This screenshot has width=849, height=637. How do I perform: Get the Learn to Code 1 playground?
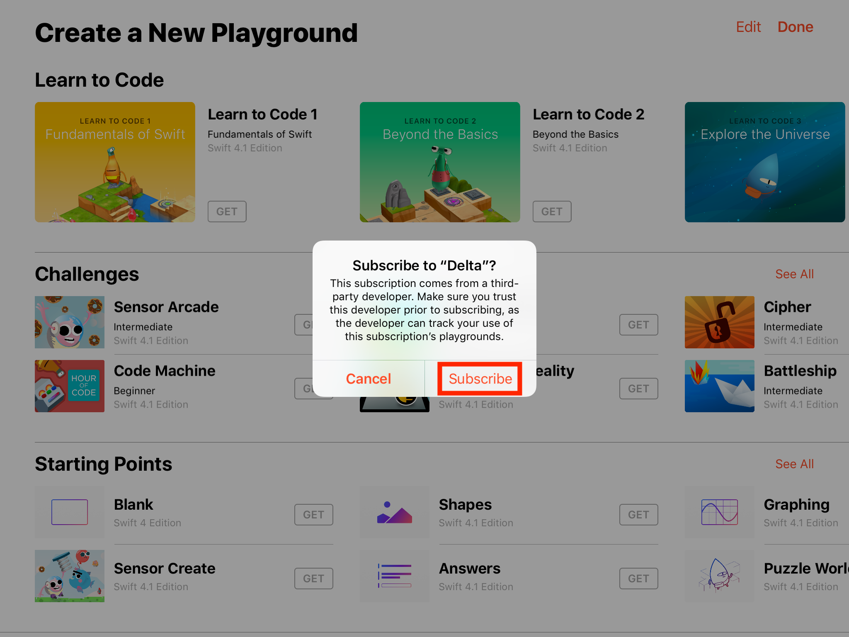tap(227, 212)
